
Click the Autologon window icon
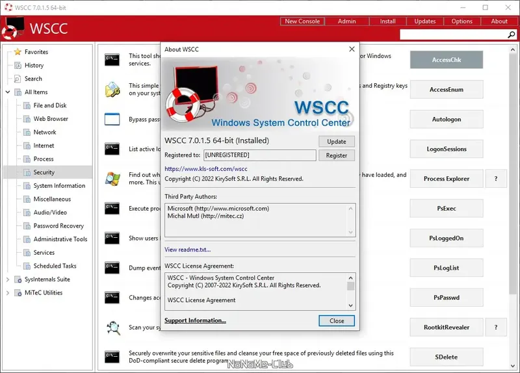112,119
